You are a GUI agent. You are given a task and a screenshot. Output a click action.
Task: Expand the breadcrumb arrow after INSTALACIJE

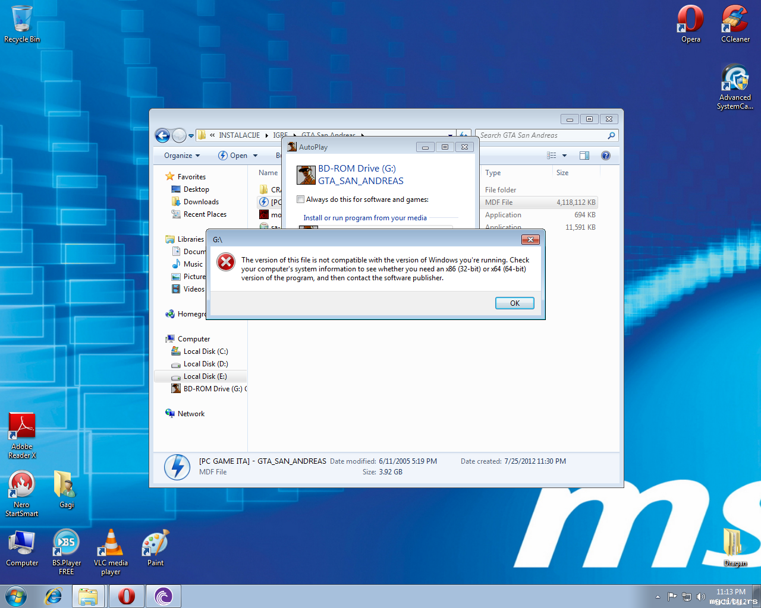(x=266, y=135)
